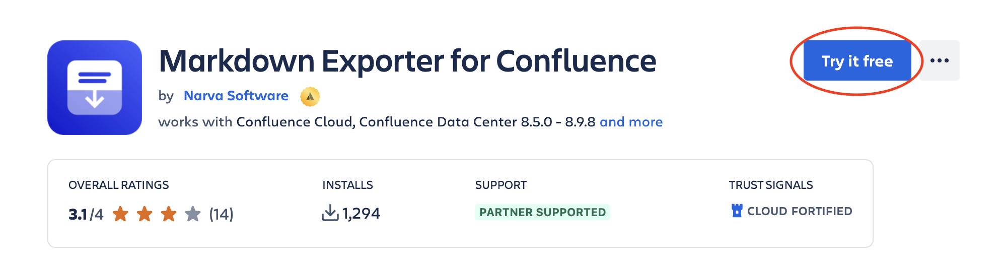Click the Cloud Fortified label

(799, 211)
